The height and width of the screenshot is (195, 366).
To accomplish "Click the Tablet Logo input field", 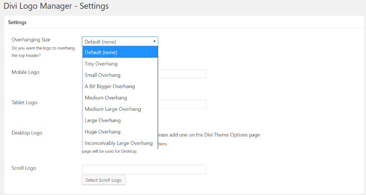I will point(182,104).
